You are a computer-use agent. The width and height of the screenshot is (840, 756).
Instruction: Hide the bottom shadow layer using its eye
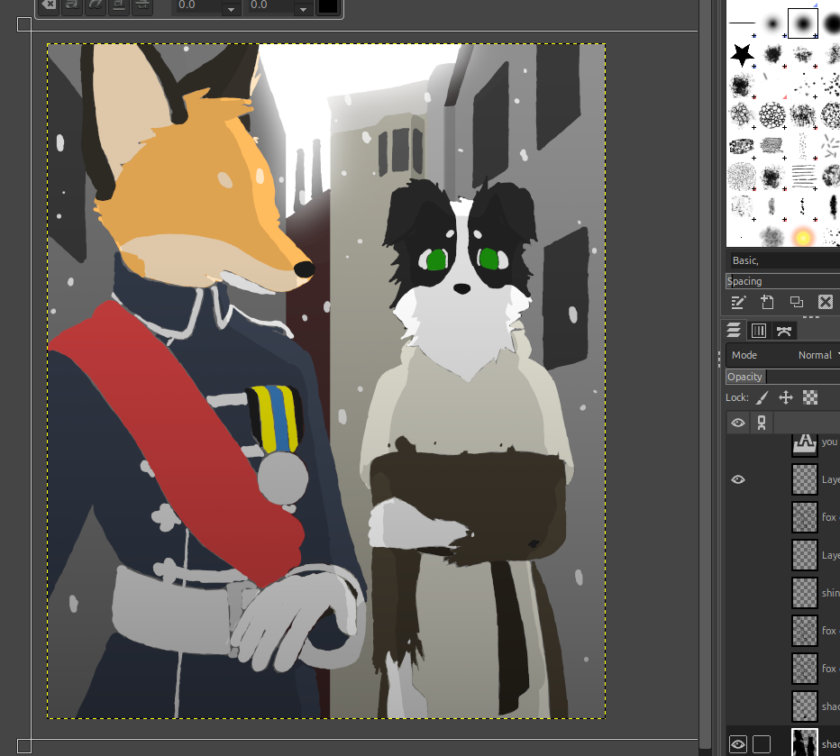coord(738,743)
